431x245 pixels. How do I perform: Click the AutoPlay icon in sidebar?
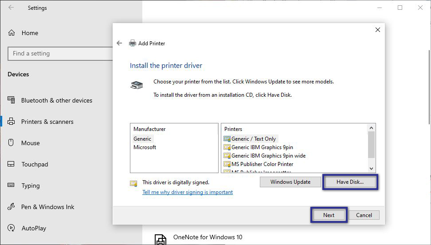[11, 228]
